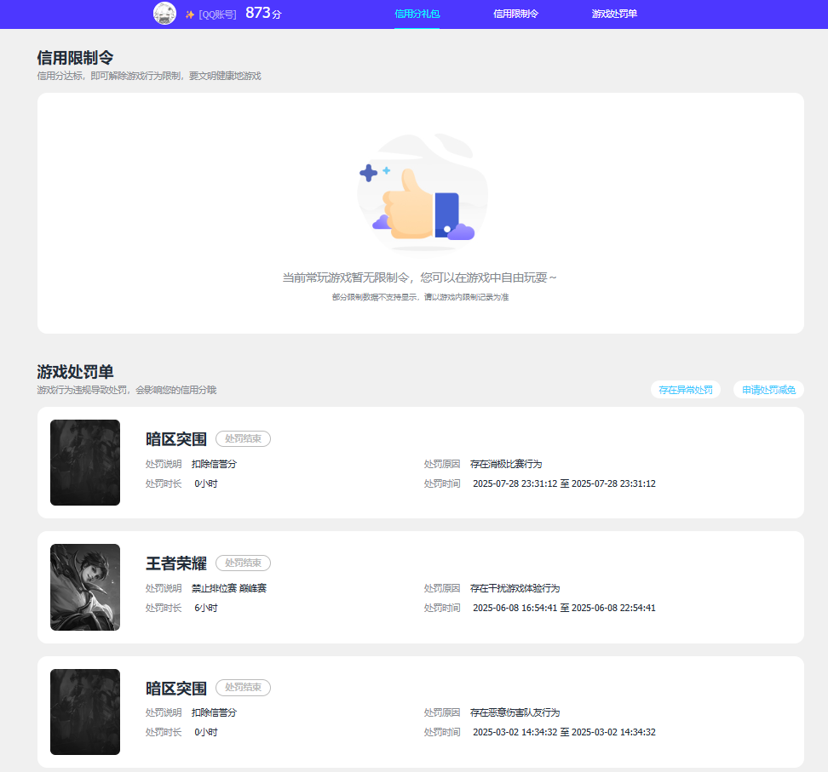828x772 pixels.
Task: Click 处罚结束 badge next to 王者荣耀
Action: pos(243,563)
